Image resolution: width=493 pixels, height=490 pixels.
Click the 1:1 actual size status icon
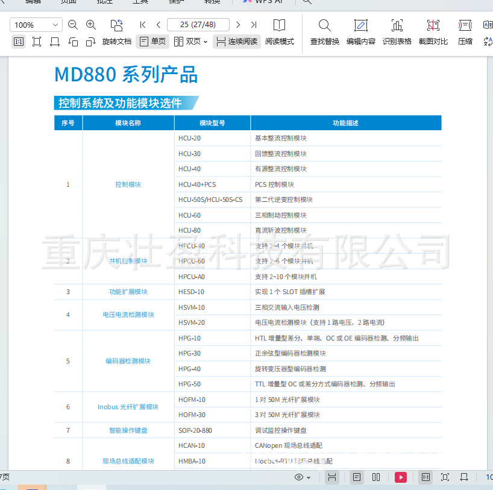pos(425,477)
